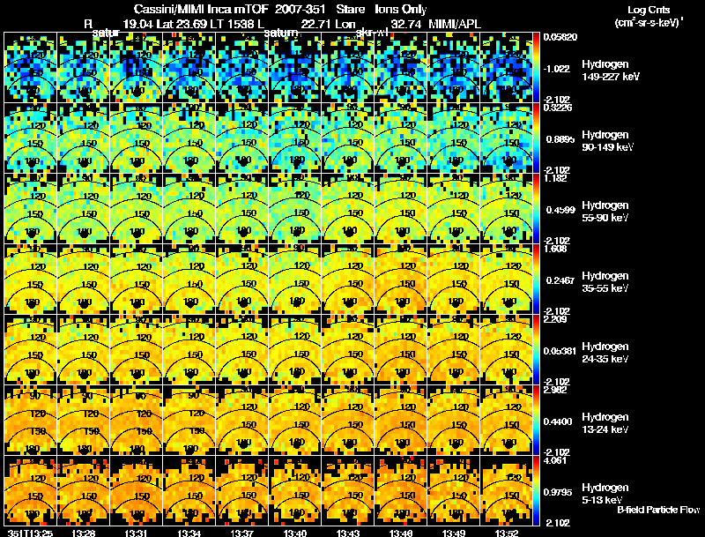
Task: Click the 0.4400 colorbar midpoint value
Action: click(560, 421)
